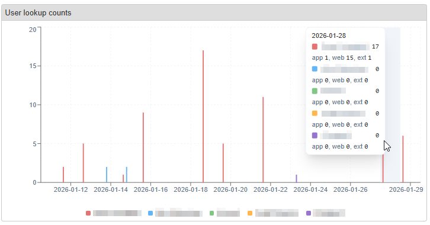Click 'app 1, web 15, ext 1' text

[x=341, y=58]
